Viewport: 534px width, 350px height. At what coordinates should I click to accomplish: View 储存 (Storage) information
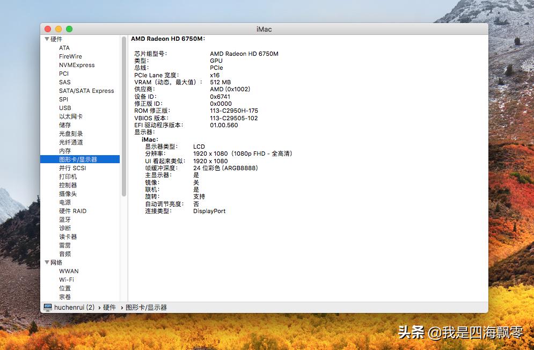point(65,125)
